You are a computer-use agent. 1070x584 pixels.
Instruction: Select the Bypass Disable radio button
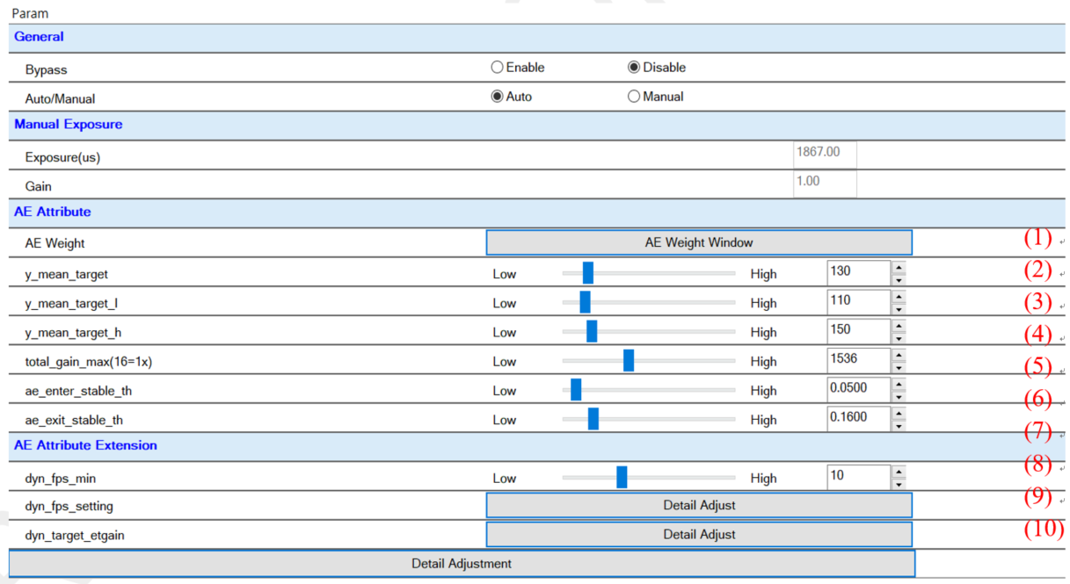[x=634, y=68]
